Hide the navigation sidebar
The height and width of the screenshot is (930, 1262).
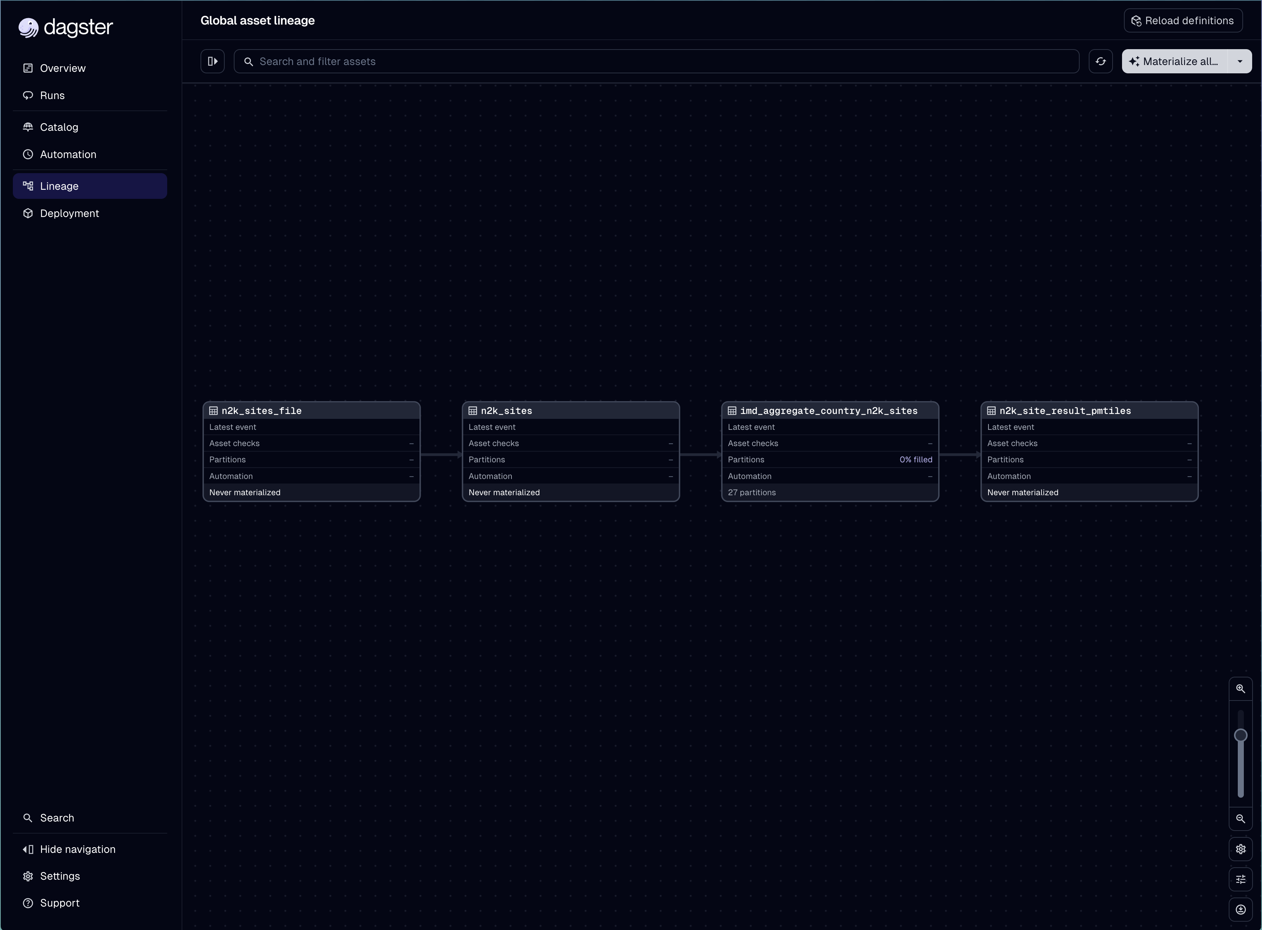(x=90, y=849)
